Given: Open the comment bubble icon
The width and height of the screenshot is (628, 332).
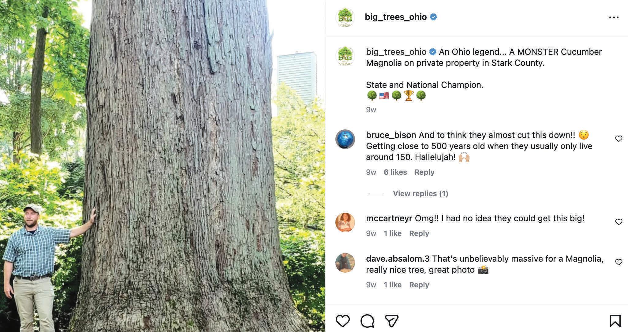Looking at the screenshot, I should (367, 321).
